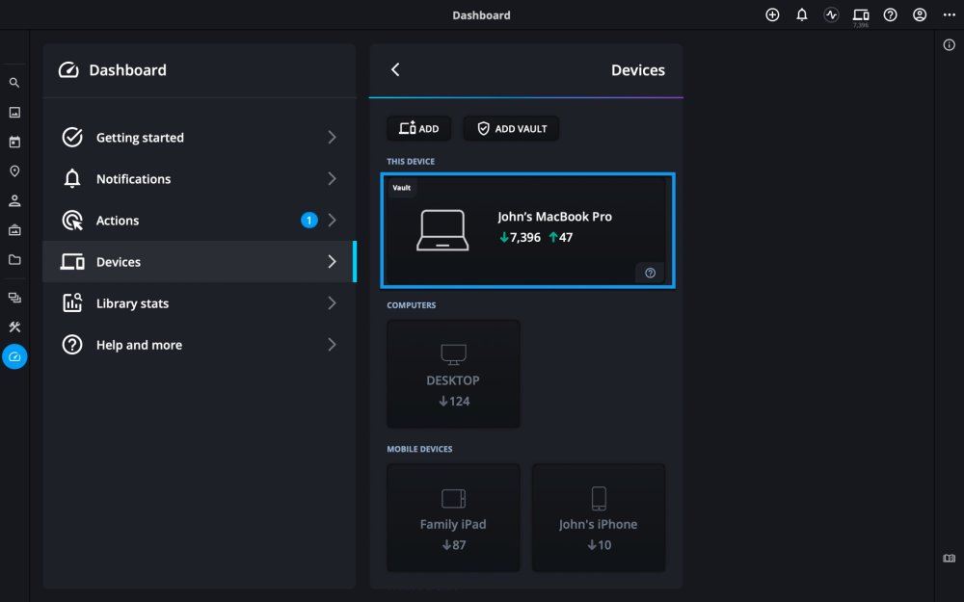Click the ADD device button
Viewport: 964px width, 602px height.
(x=418, y=128)
